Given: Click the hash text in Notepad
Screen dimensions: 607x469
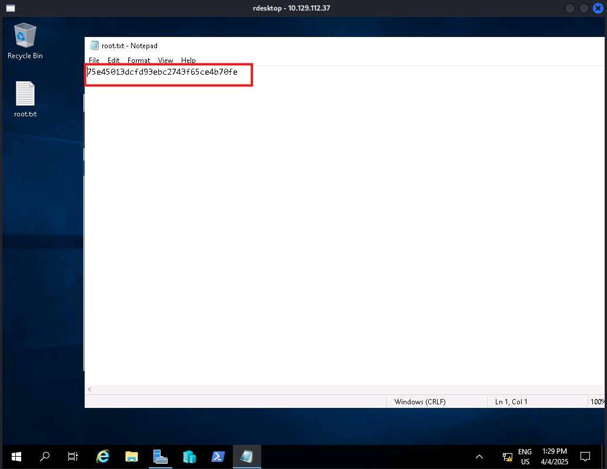Looking at the screenshot, I should tap(162, 72).
